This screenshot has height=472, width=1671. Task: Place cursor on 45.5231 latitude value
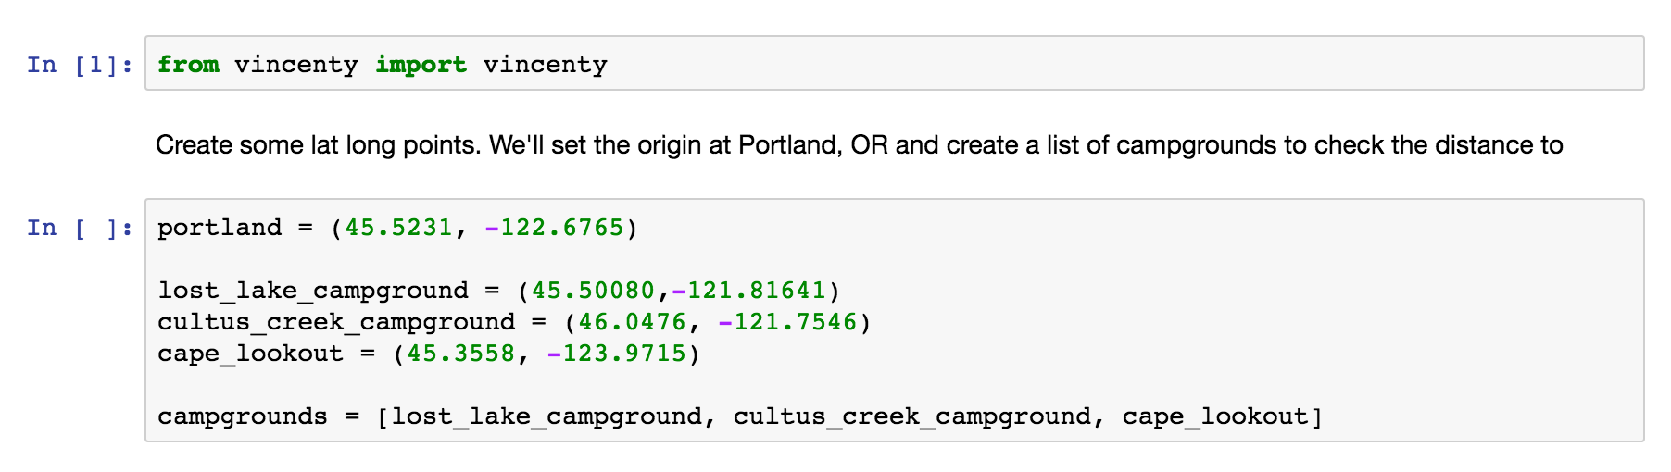pos(398,228)
